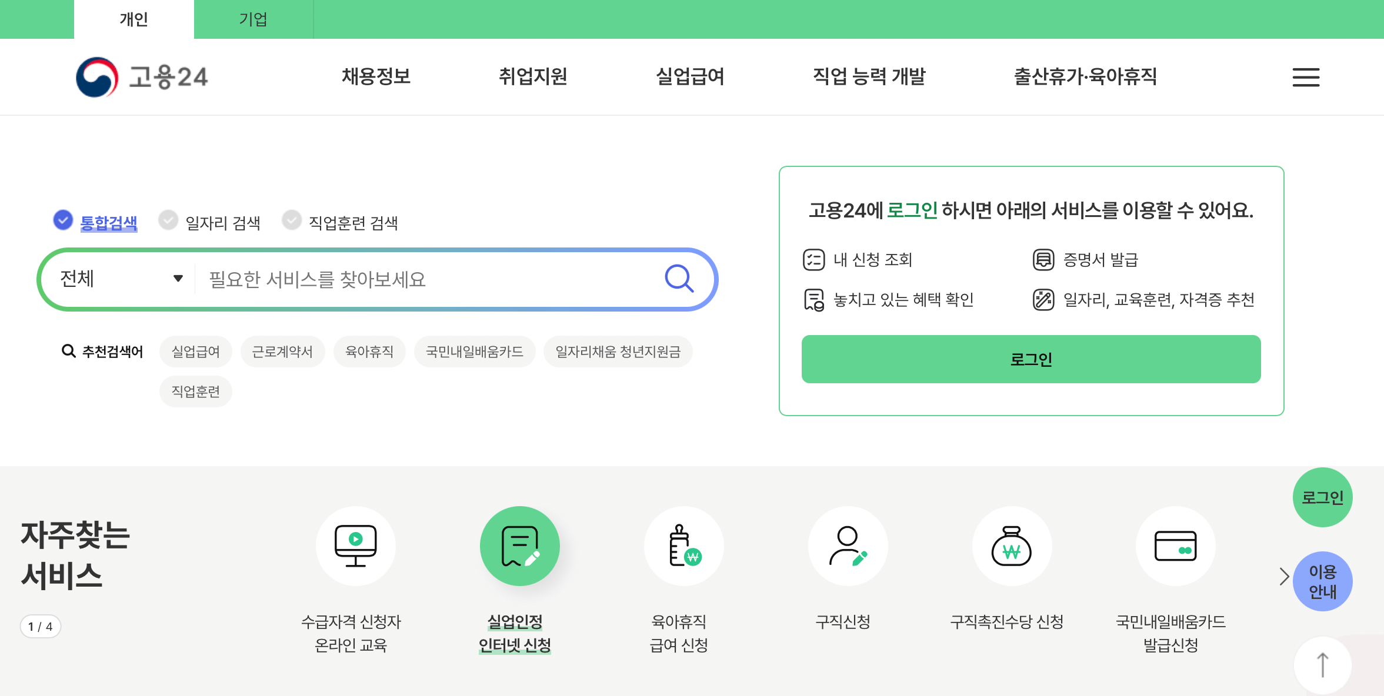Click the 근로계약서 suggested keyword
The width and height of the screenshot is (1384, 696).
(282, 352)
